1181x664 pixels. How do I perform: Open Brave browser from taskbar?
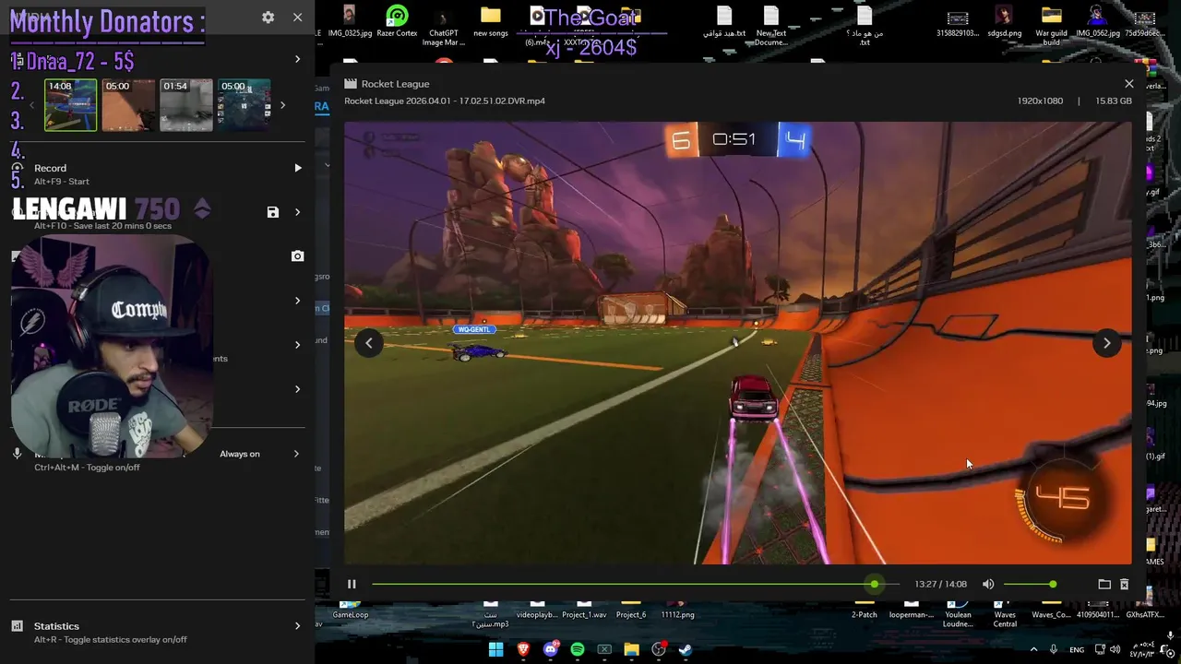click(x=523, y=649)
